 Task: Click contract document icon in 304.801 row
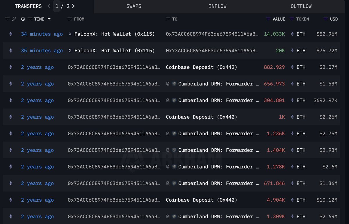coord(168,100)
